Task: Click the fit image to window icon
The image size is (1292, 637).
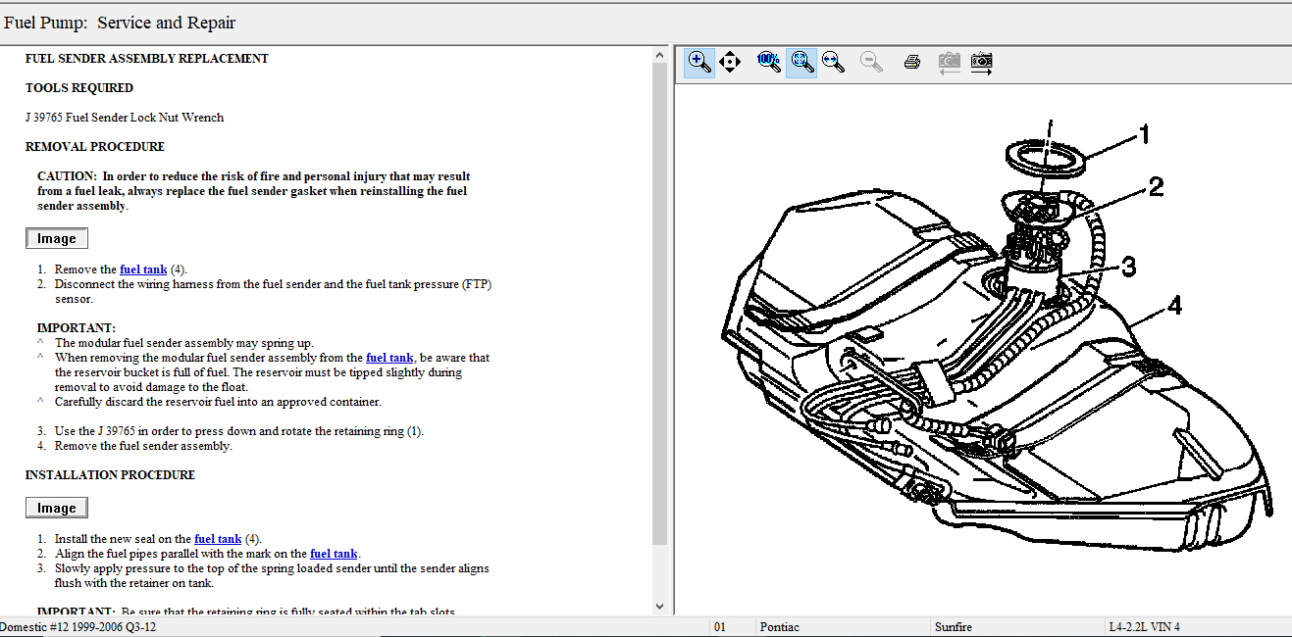Action: pyautogui.click(x=801, y=62)
